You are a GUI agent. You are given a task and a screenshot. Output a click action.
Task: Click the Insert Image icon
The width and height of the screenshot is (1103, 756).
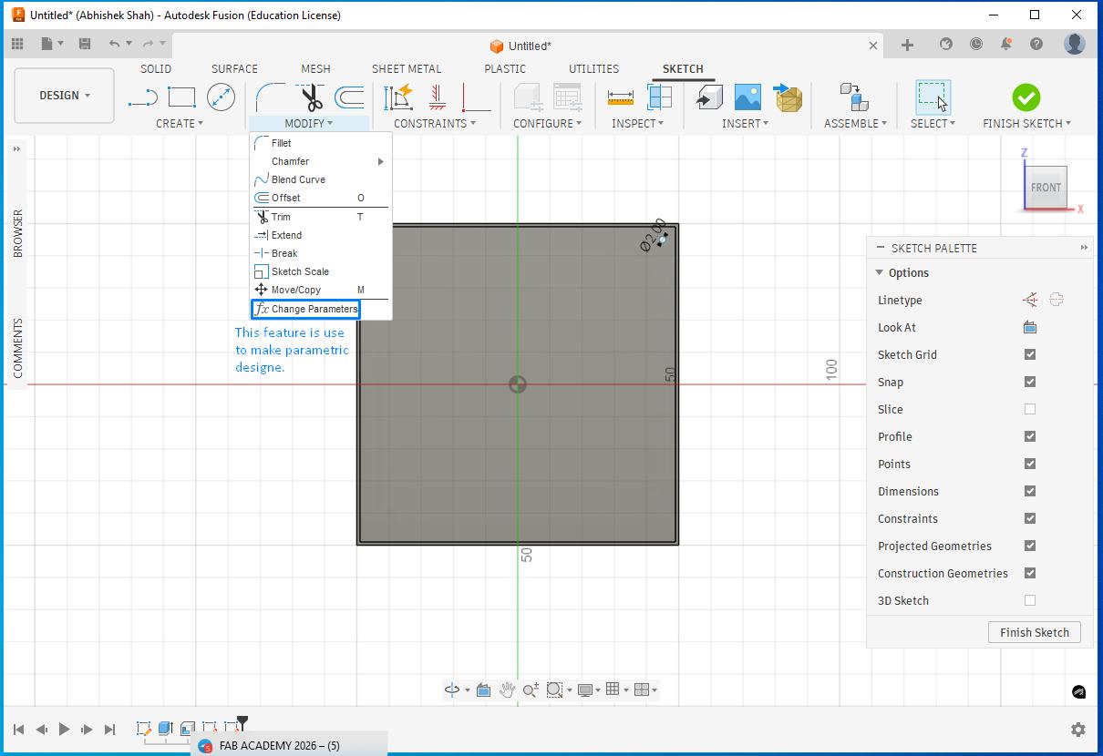747,97
